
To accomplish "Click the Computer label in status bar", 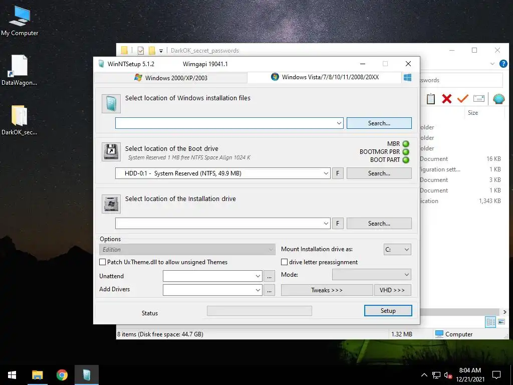I will point(459,334).
